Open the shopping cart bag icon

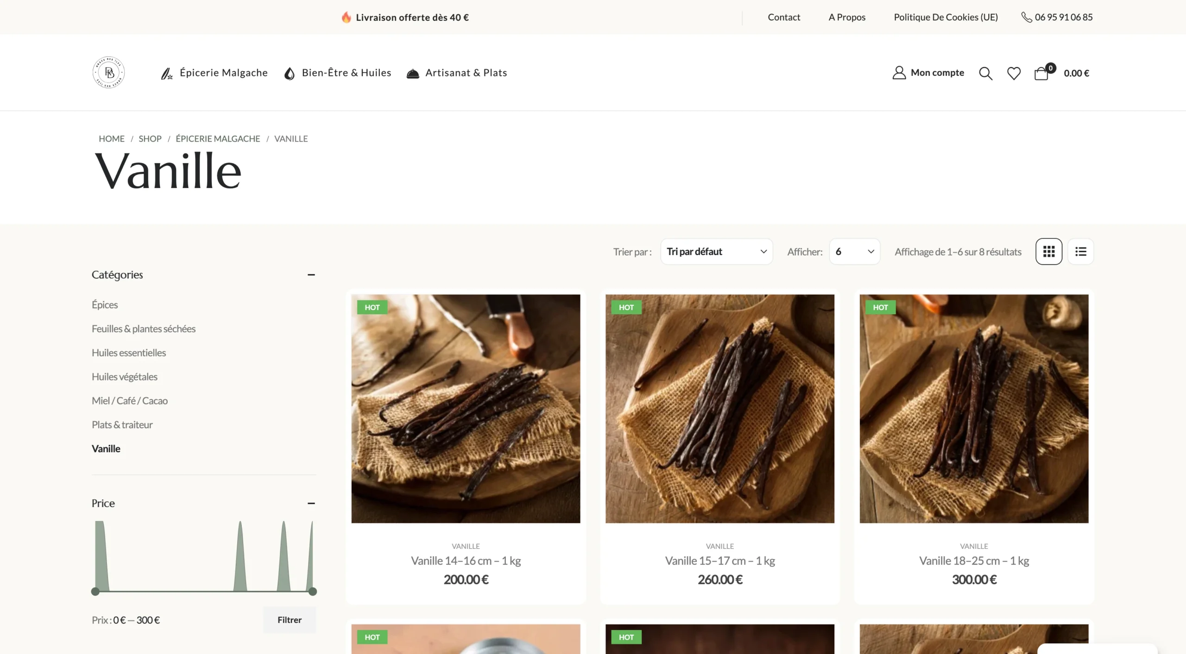pos(1041,74)
